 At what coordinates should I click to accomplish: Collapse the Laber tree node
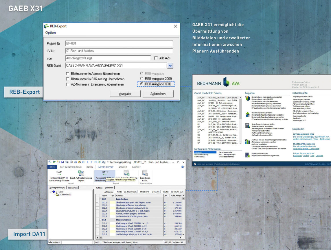(x=51, y=192)
